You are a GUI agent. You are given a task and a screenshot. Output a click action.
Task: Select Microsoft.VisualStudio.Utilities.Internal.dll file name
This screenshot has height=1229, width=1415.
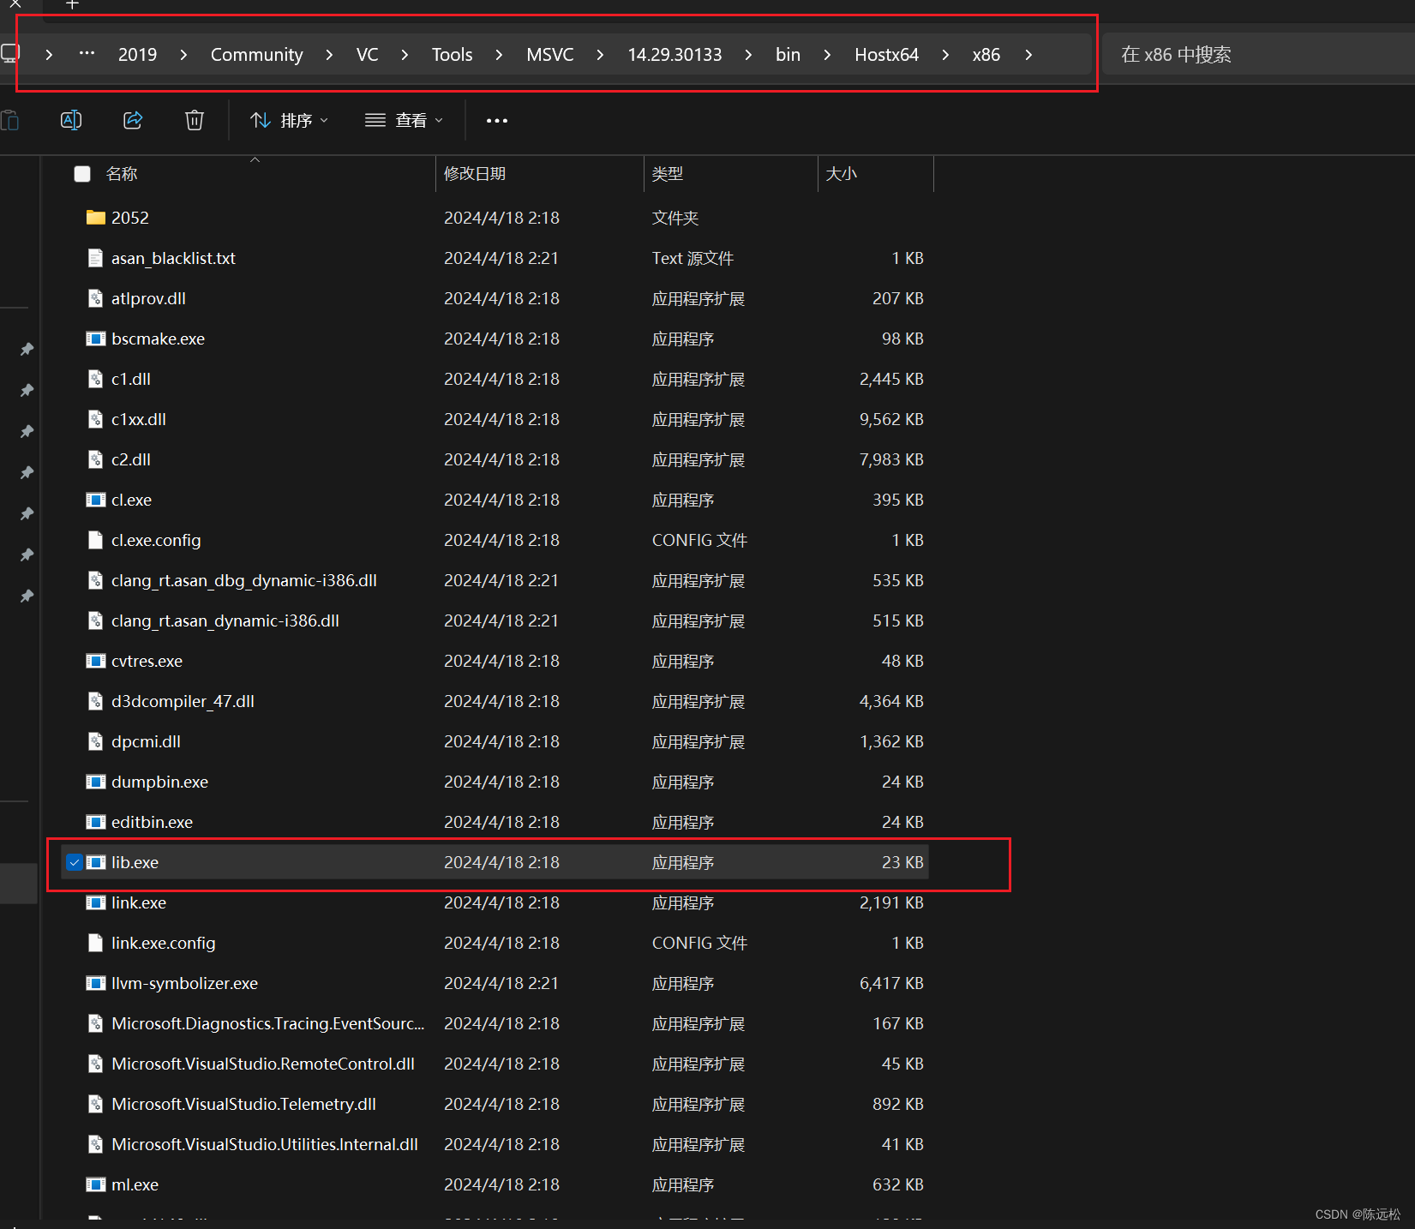265,1144
